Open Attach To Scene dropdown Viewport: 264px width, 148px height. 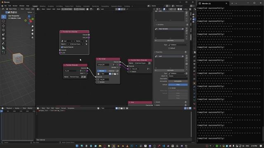tap(178, 76)
